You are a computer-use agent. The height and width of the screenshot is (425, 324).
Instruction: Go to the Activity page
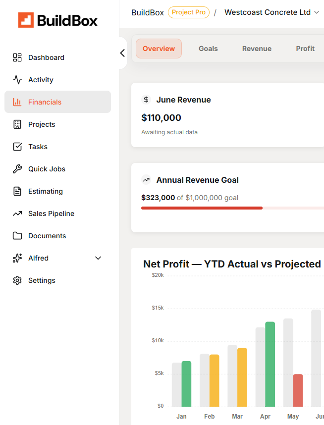click(58, 80)
